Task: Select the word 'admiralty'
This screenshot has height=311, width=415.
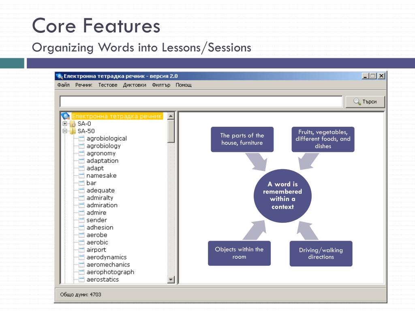Action: 100,198
